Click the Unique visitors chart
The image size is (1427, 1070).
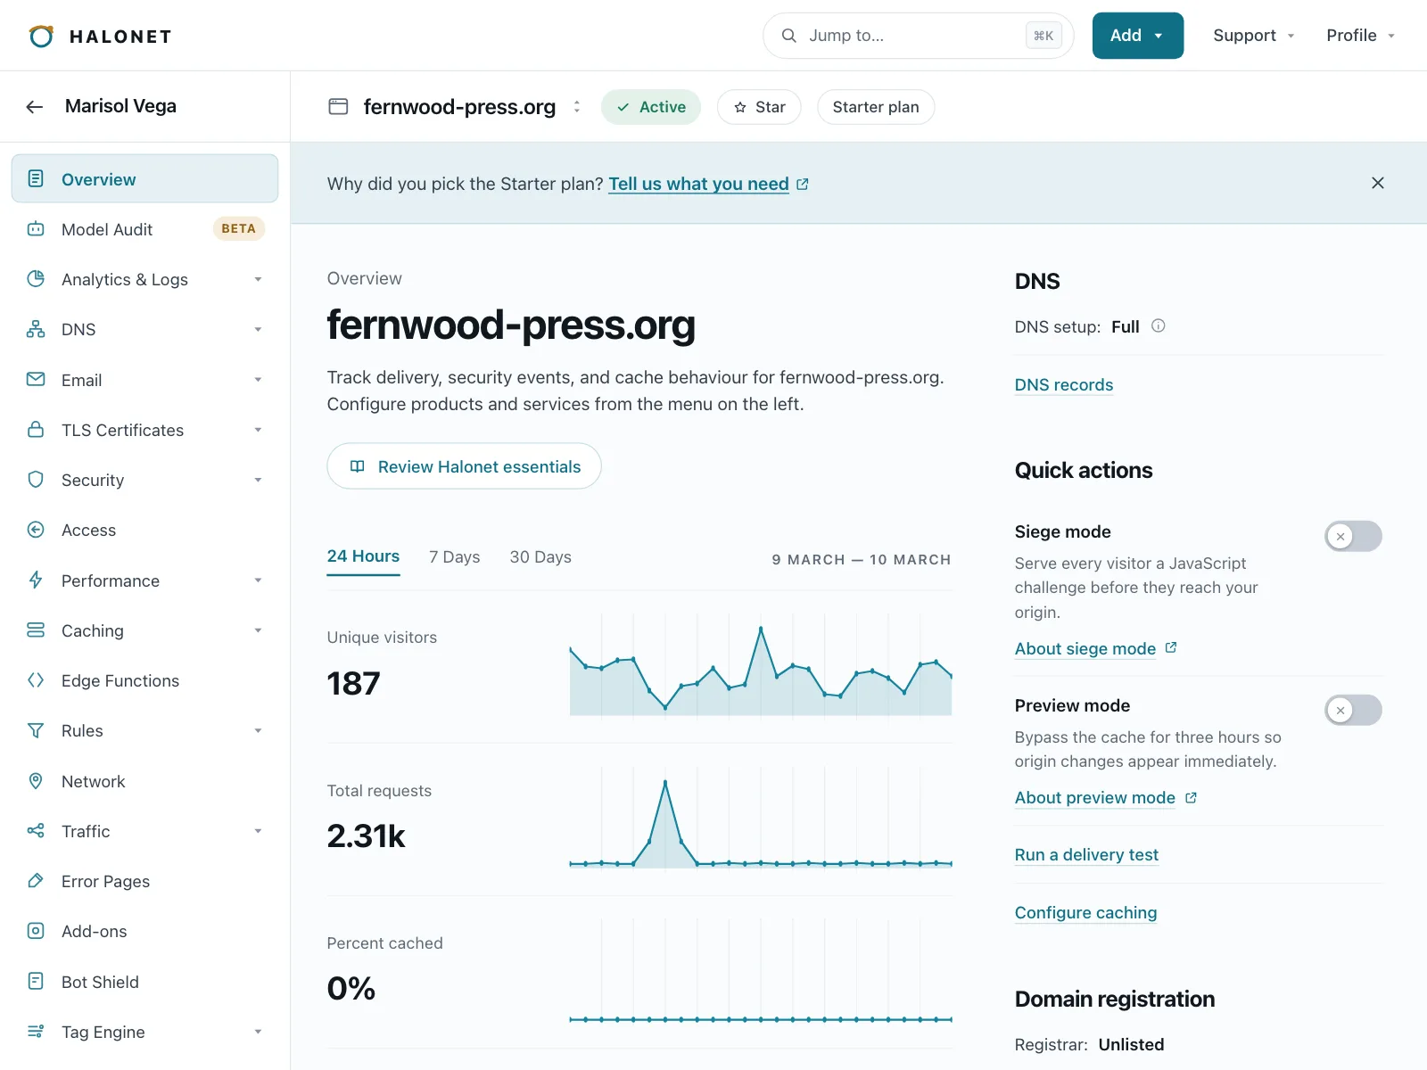click(761, 664)
